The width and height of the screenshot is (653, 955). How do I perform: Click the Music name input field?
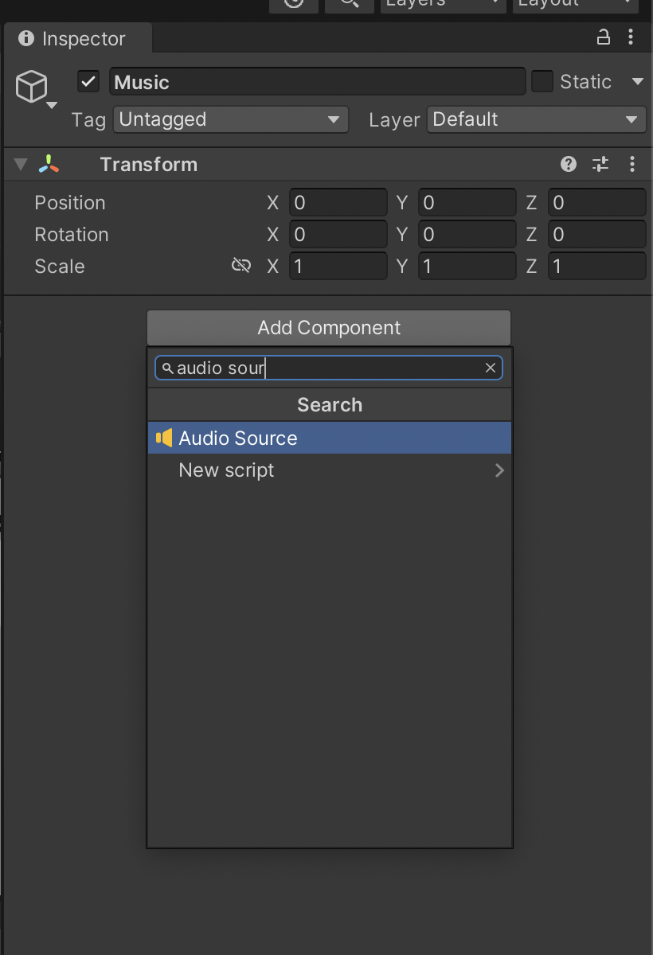coord(317,82)
